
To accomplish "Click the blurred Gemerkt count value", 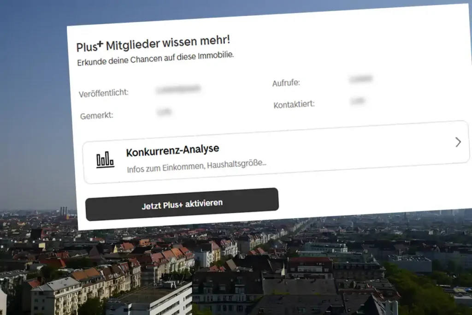I will coord(164,112).
